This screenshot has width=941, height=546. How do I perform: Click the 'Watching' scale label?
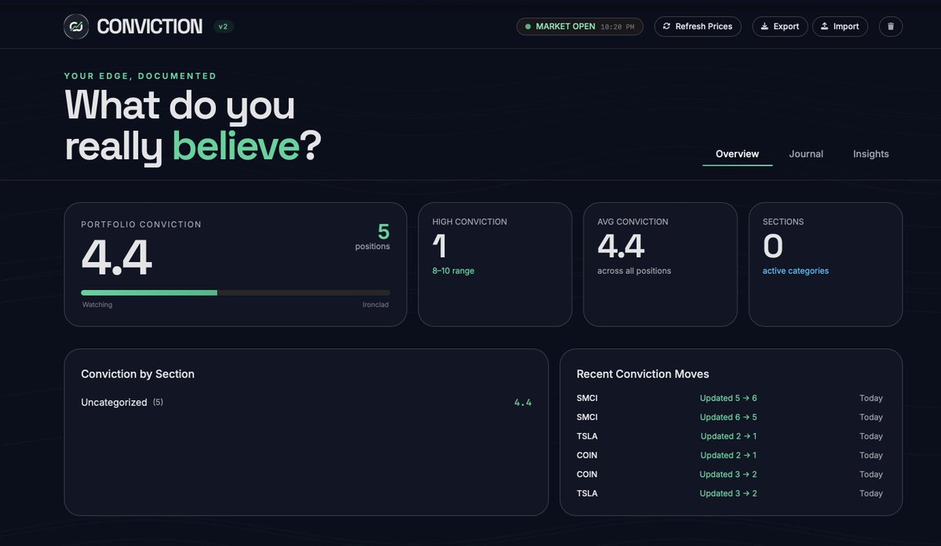(x=97, y=305)
